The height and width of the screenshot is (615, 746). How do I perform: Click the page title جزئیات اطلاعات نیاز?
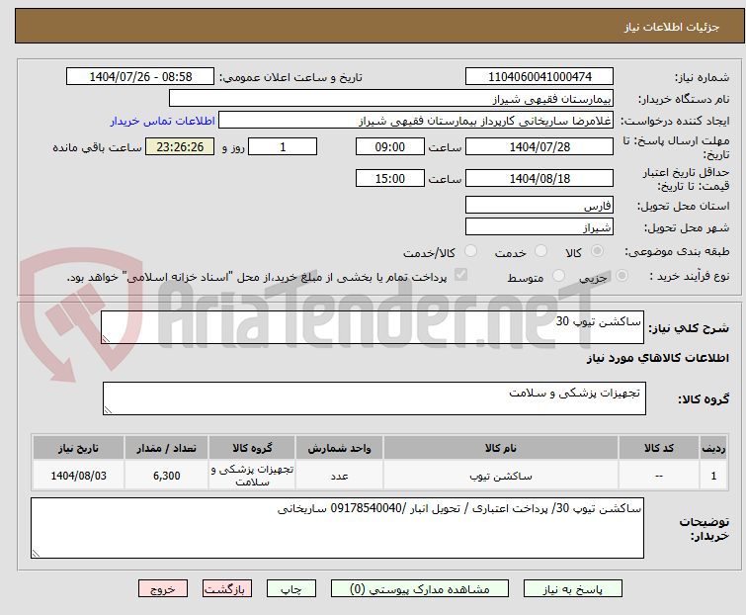(x=671, y=27)
